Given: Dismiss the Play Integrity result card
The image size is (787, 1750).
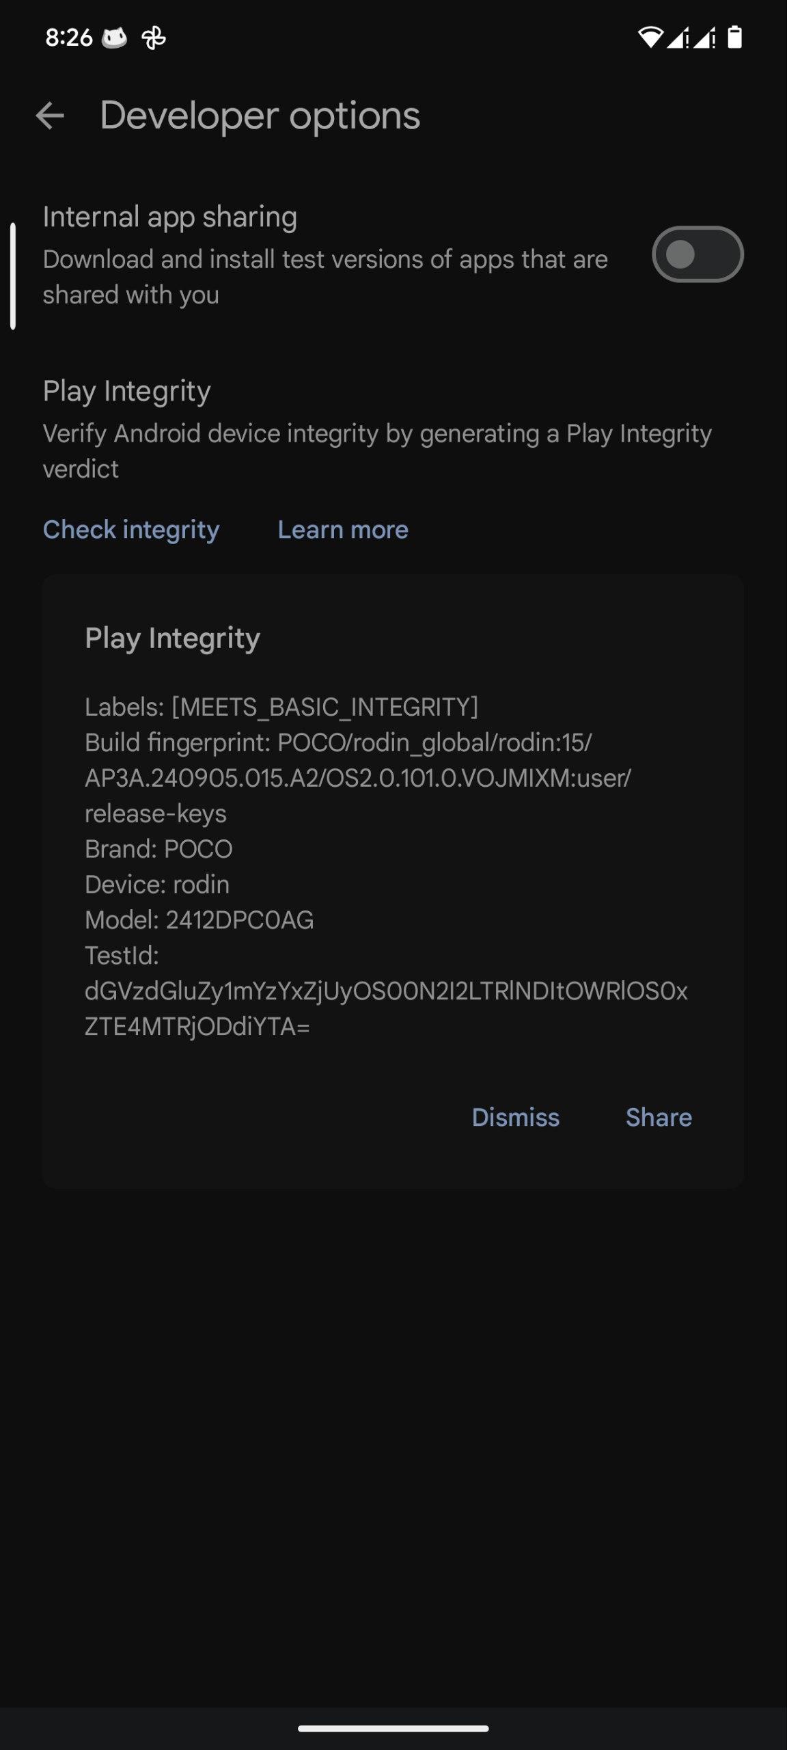Looking at the screenshot, I should pos(515,1117).
